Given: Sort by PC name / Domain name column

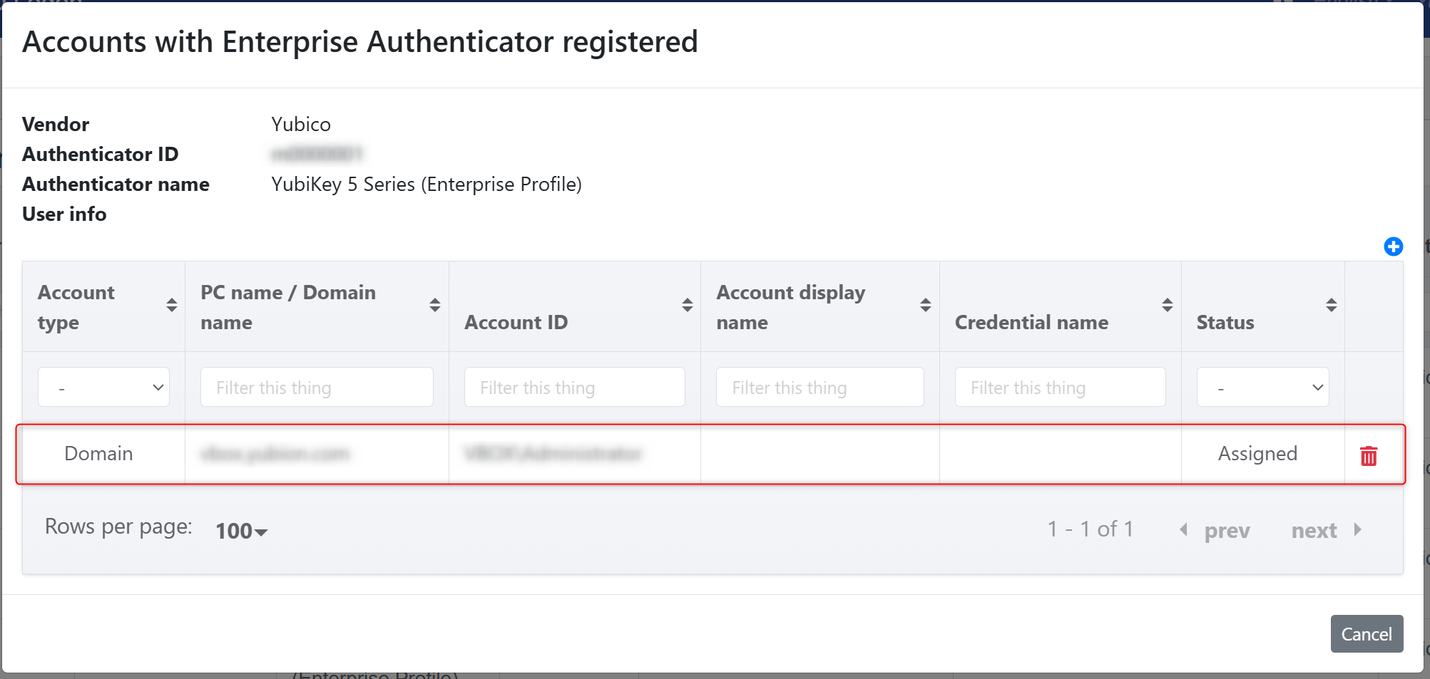Looking at the screenshot, I should point(434,305).
